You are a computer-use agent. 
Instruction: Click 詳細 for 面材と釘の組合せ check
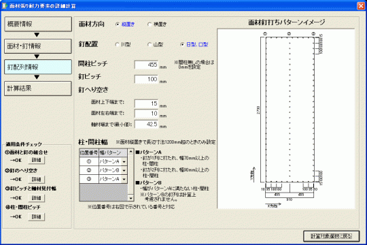click(36, 160)
